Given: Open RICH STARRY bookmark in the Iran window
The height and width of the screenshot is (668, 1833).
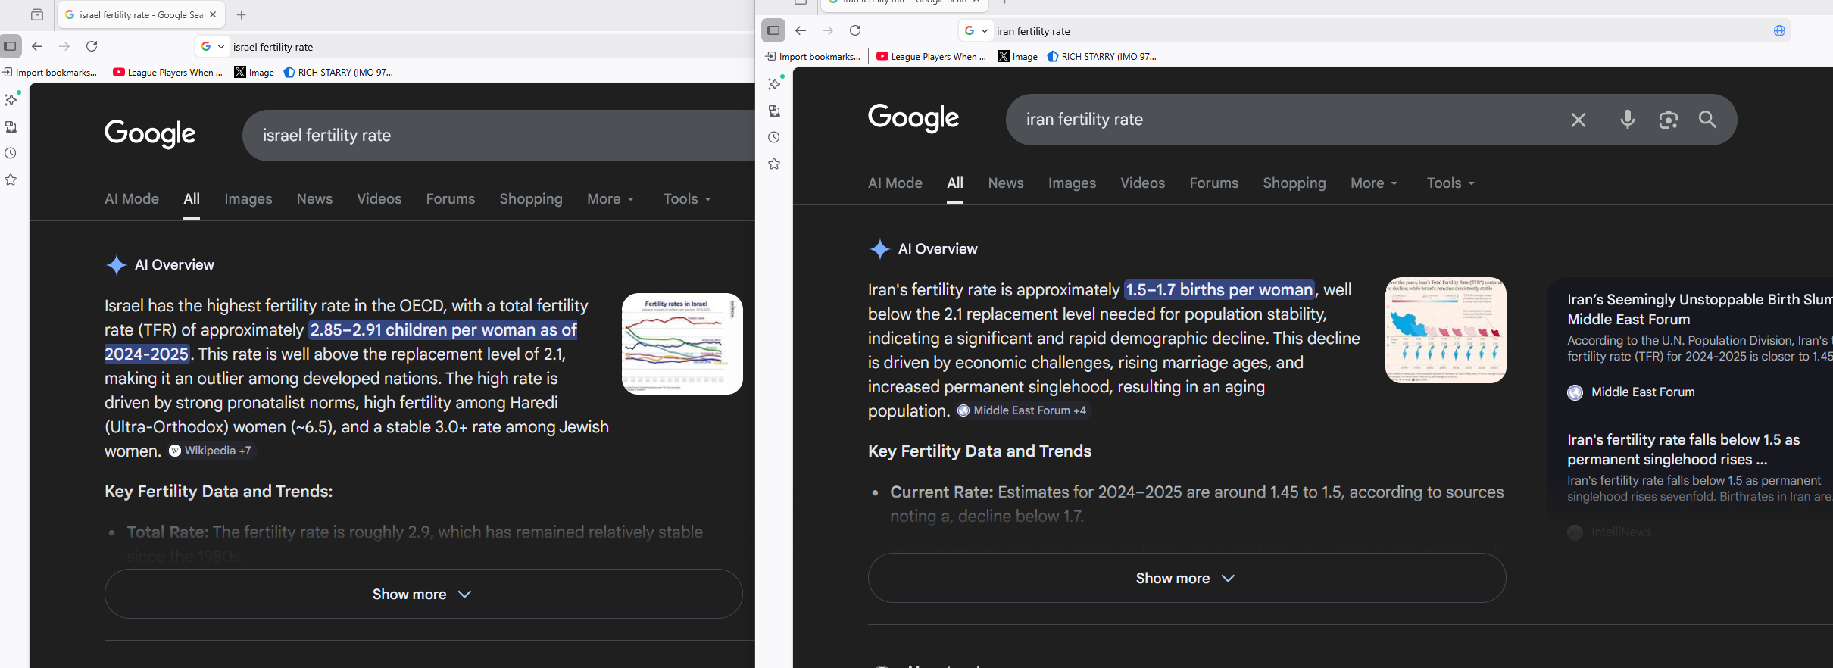Looking at the screenshot, I should (x=1102, y=57).
